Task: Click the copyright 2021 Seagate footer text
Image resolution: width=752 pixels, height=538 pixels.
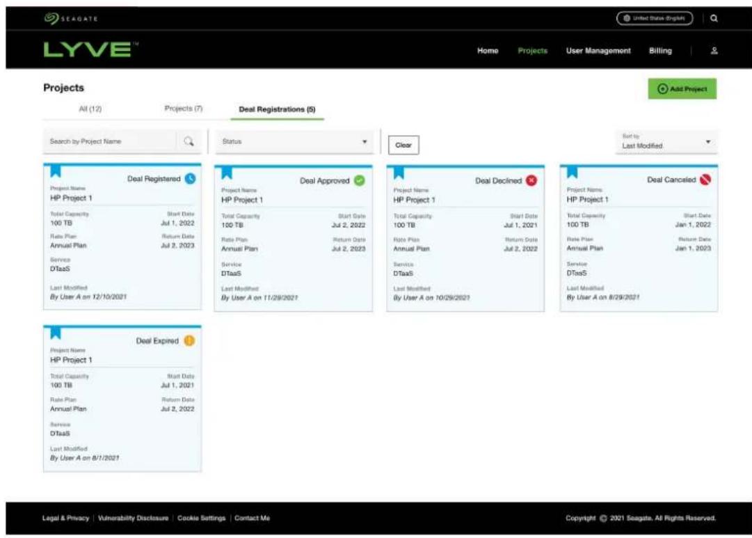Action: (641, 519)
